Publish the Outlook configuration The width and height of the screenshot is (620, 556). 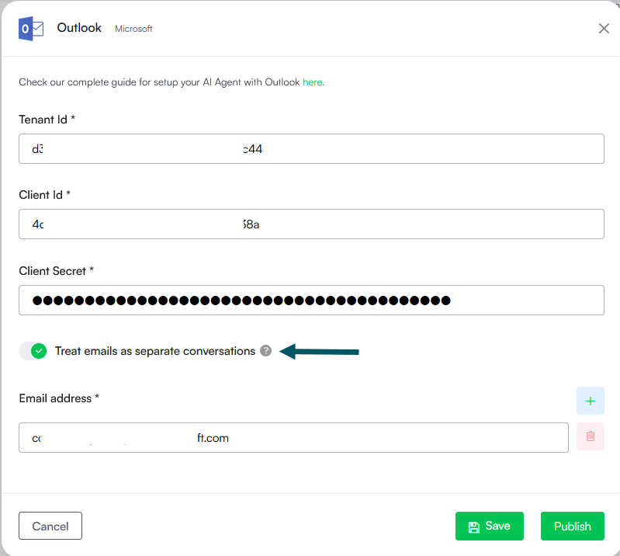572,526
